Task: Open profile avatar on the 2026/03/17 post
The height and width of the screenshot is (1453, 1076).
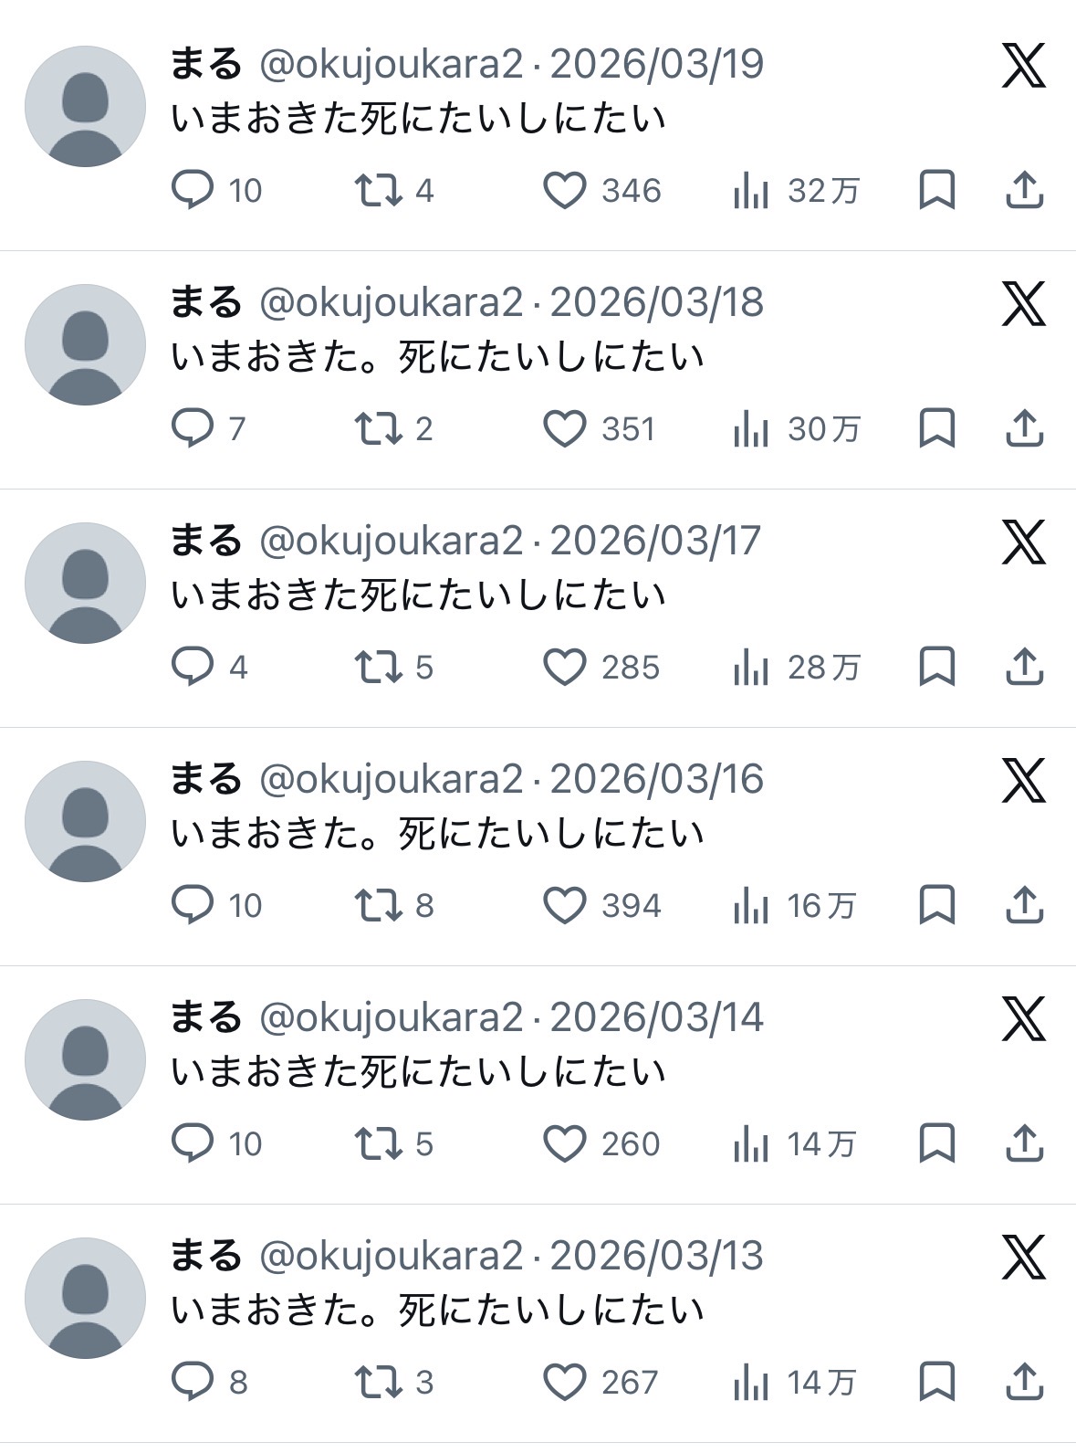Action: pos(85,583)
